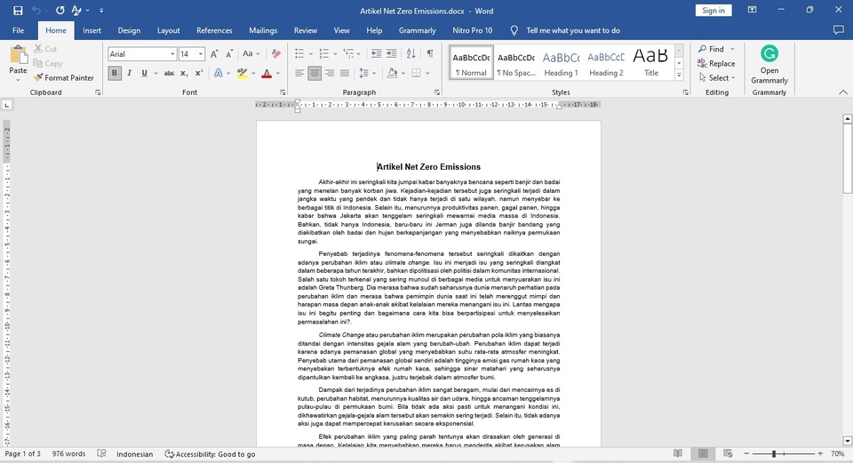Image resolution: width=853 pixels, height=463 pixels.
Task: Click the zoom slider handle
Action: (x=774, y=453)
